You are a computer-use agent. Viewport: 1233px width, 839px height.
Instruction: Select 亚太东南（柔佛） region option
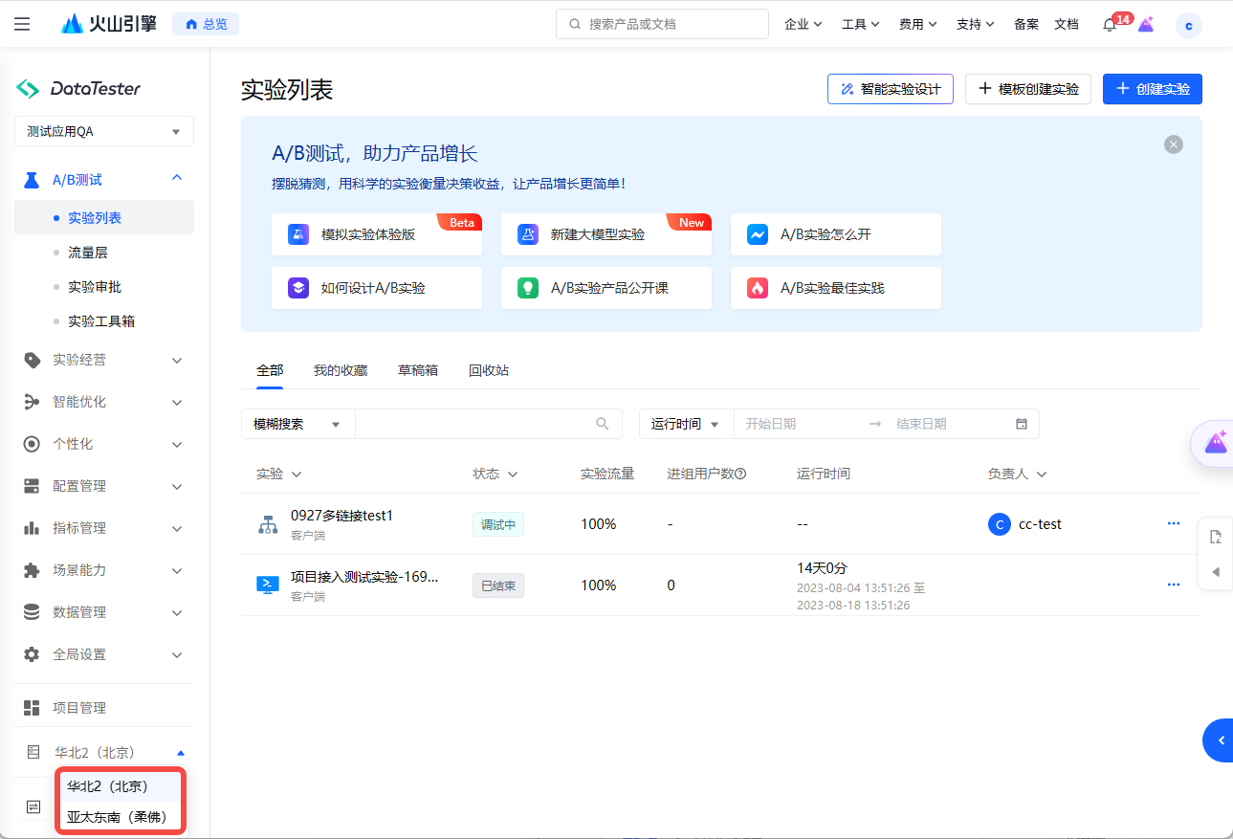(117, 817)
